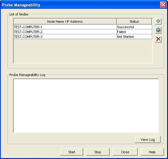
Task: Click the single plus add-node icon
Action: pyautogui.click(x=158, y=21)
